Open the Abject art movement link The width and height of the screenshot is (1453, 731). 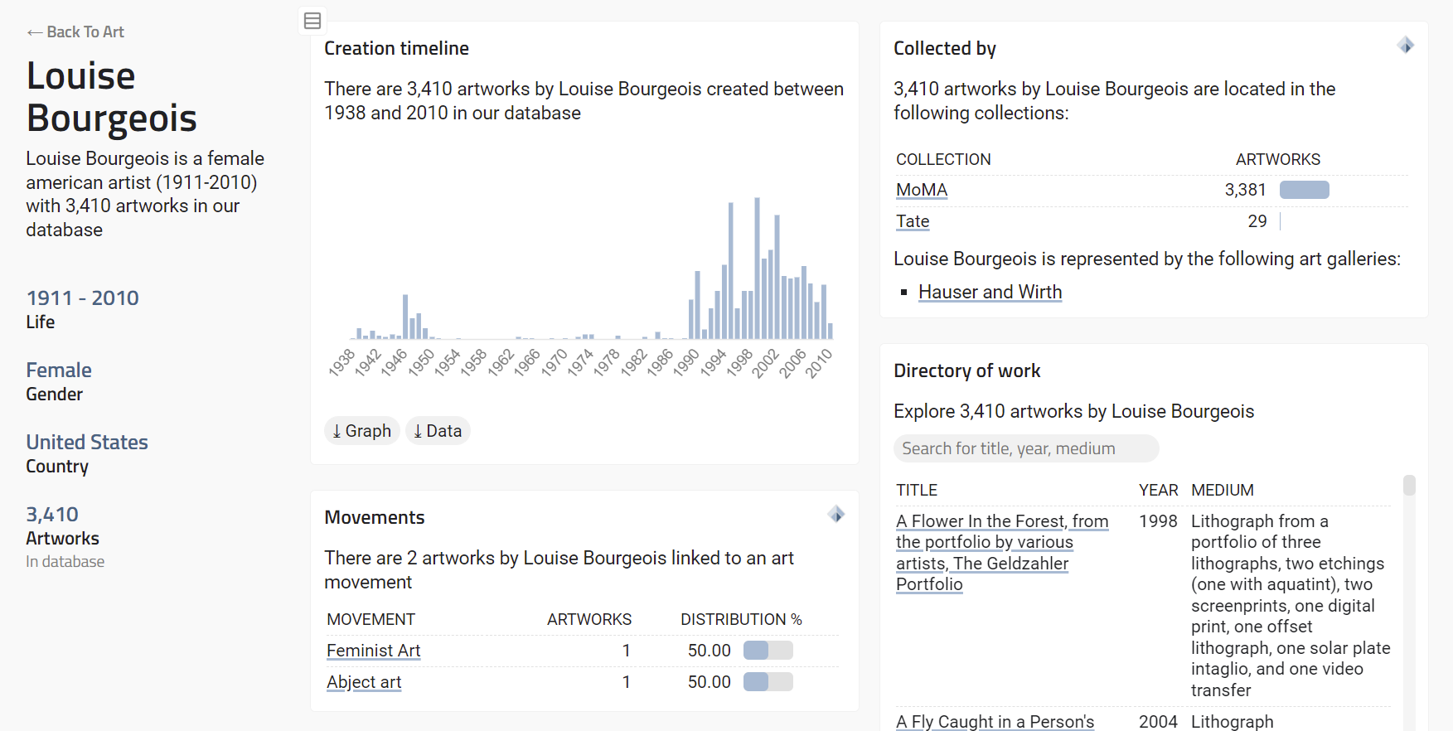pos(364,682)
